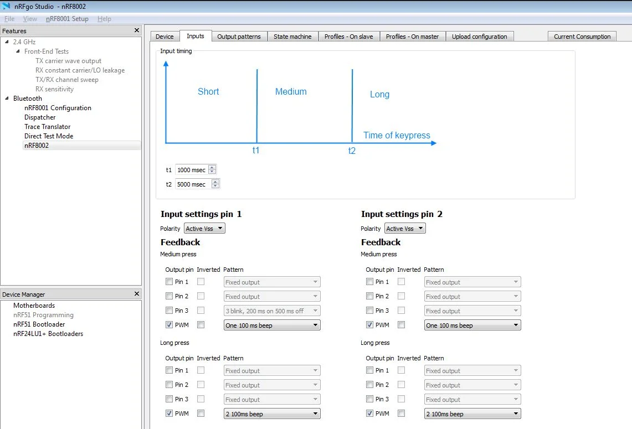Open the nRF8001 Setup menu
Image resolution: width=632 pixels, height=429 pixels.
67,18
